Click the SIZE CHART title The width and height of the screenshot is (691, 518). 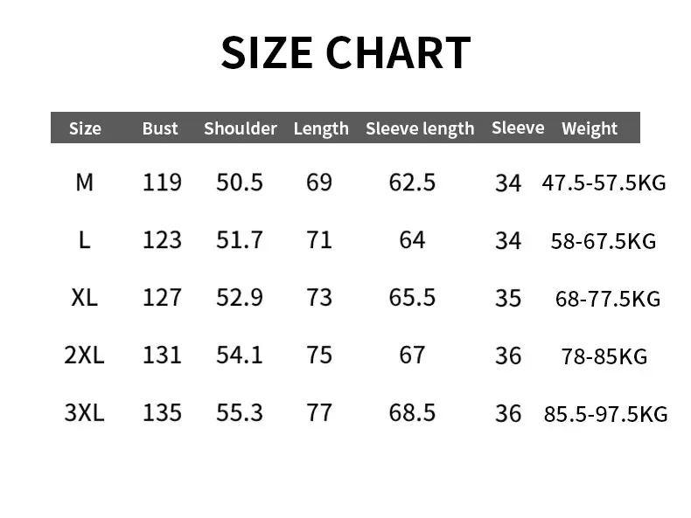346,52
